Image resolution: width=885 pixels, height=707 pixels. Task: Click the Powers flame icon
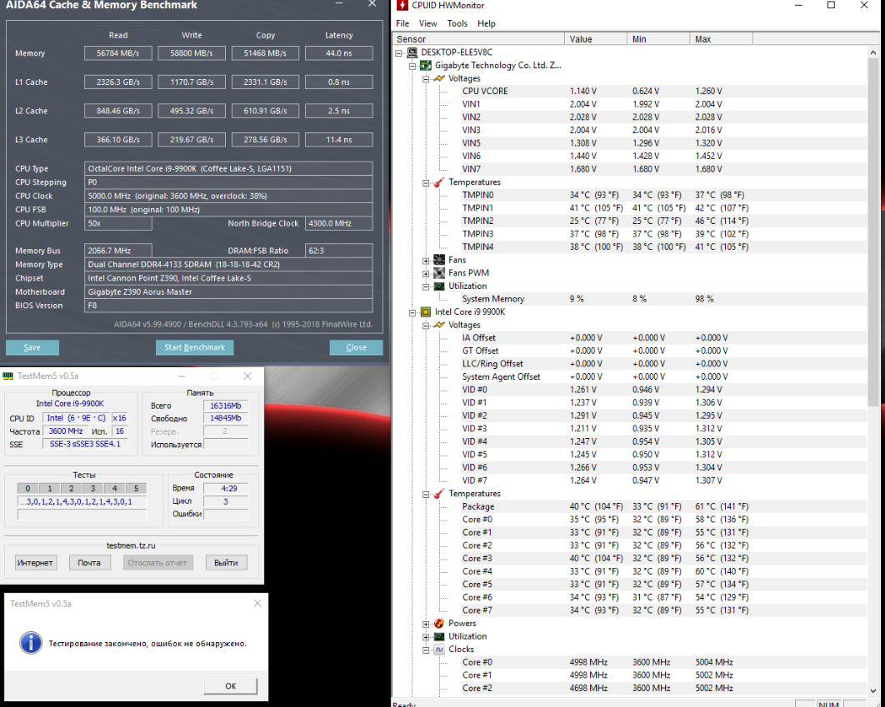[439, 623]
